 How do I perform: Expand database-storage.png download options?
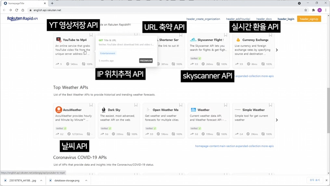pos(86,180)
